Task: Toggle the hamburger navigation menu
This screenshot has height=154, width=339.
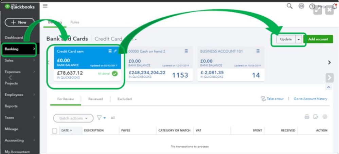Action: tap(45, 6)
